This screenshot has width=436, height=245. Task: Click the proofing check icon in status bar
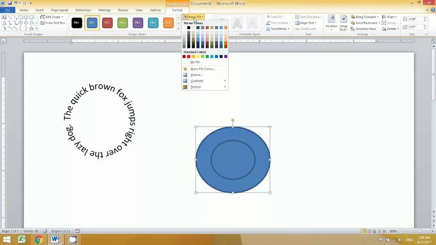(x=45, y=231)
